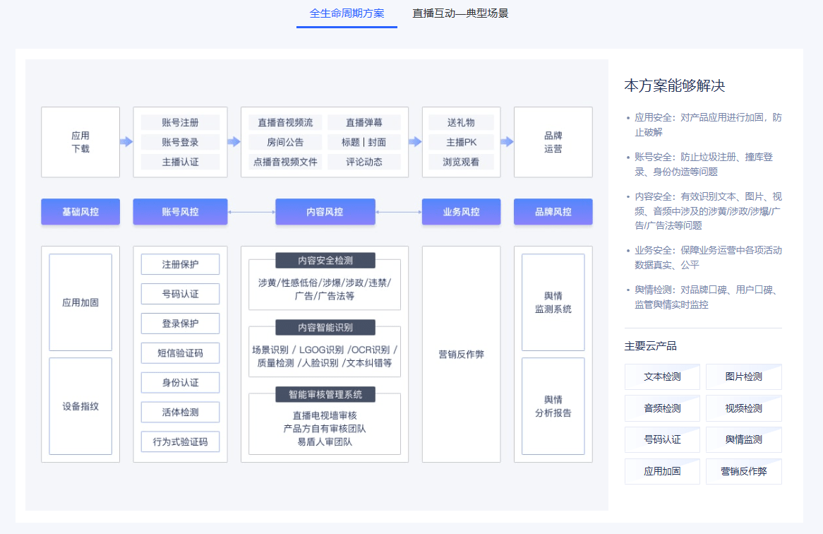Open the 音频检测 product
Screen dimensions: 823x534
pyautogui.click(x=662, y=408)
